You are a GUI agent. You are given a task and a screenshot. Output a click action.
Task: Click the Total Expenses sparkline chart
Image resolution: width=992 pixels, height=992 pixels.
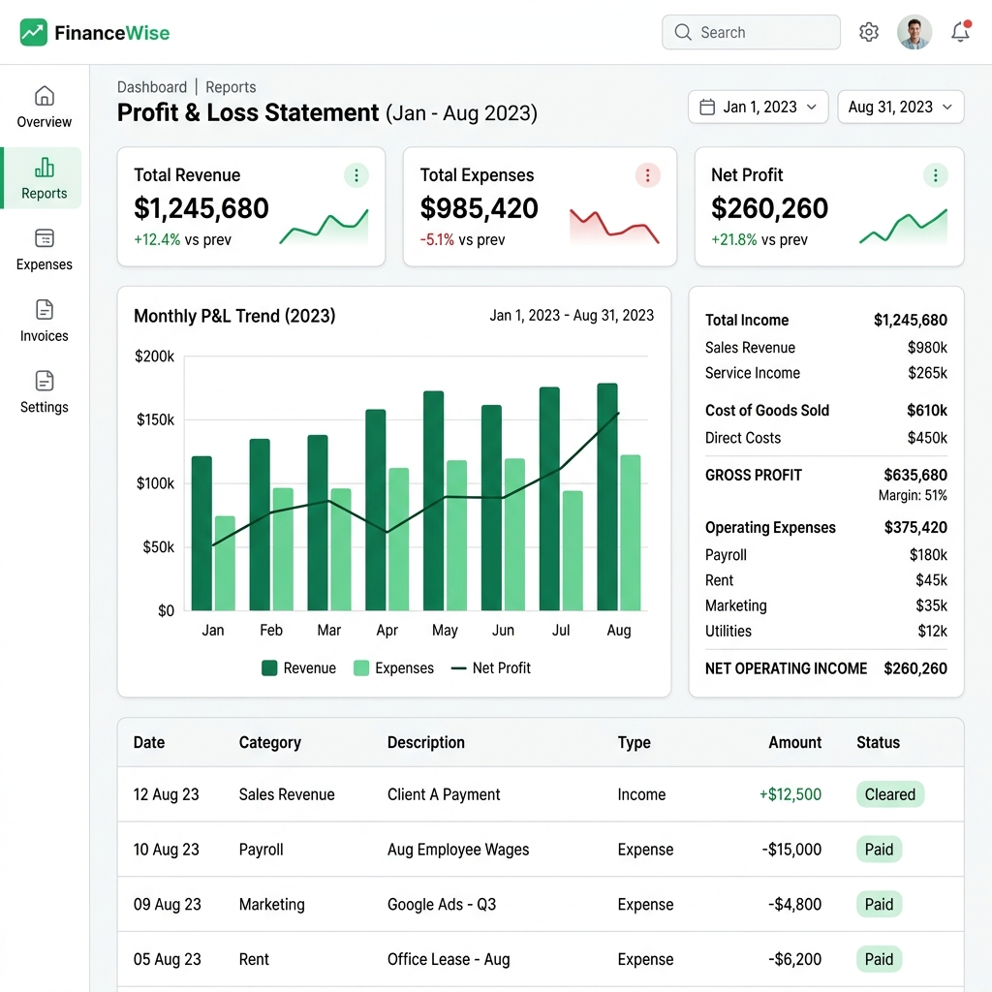pyautogui.click(x=614, y=227)
